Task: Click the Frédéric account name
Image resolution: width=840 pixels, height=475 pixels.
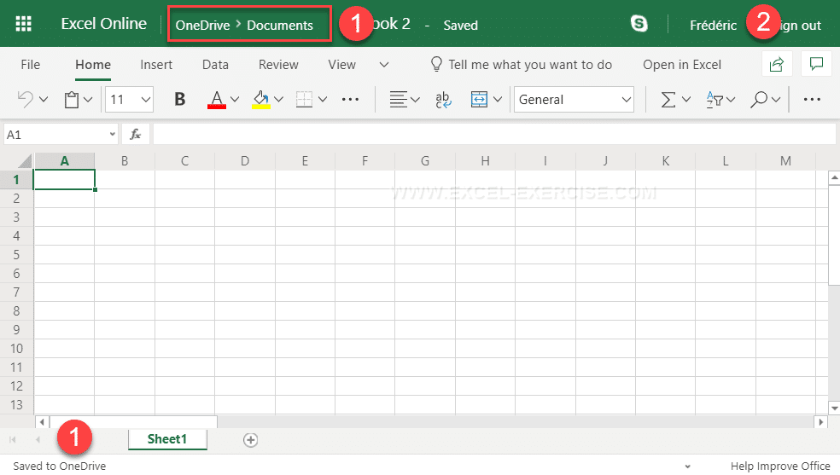Action: pos(713,25)
